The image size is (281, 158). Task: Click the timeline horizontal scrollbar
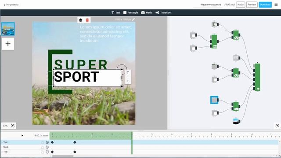(63, 156)
